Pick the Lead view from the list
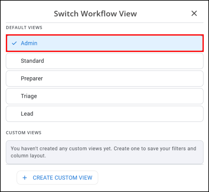 [x=104, y=114]
